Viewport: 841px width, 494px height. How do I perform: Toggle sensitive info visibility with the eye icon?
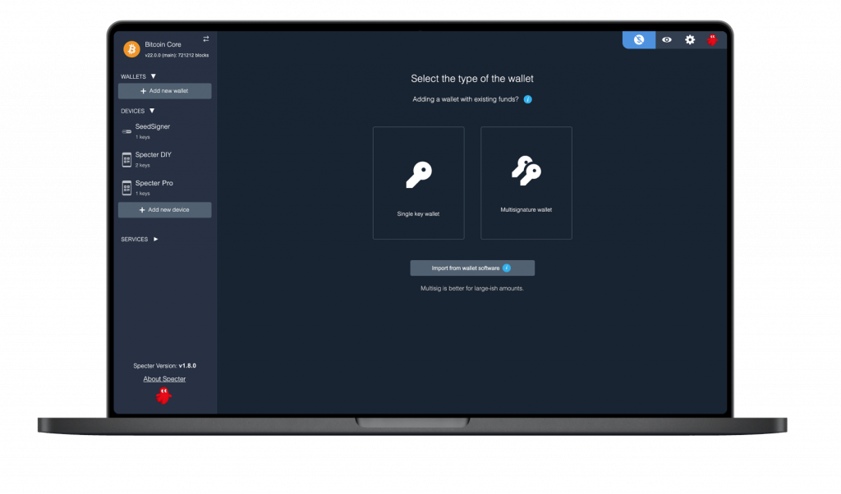point(665,39)
